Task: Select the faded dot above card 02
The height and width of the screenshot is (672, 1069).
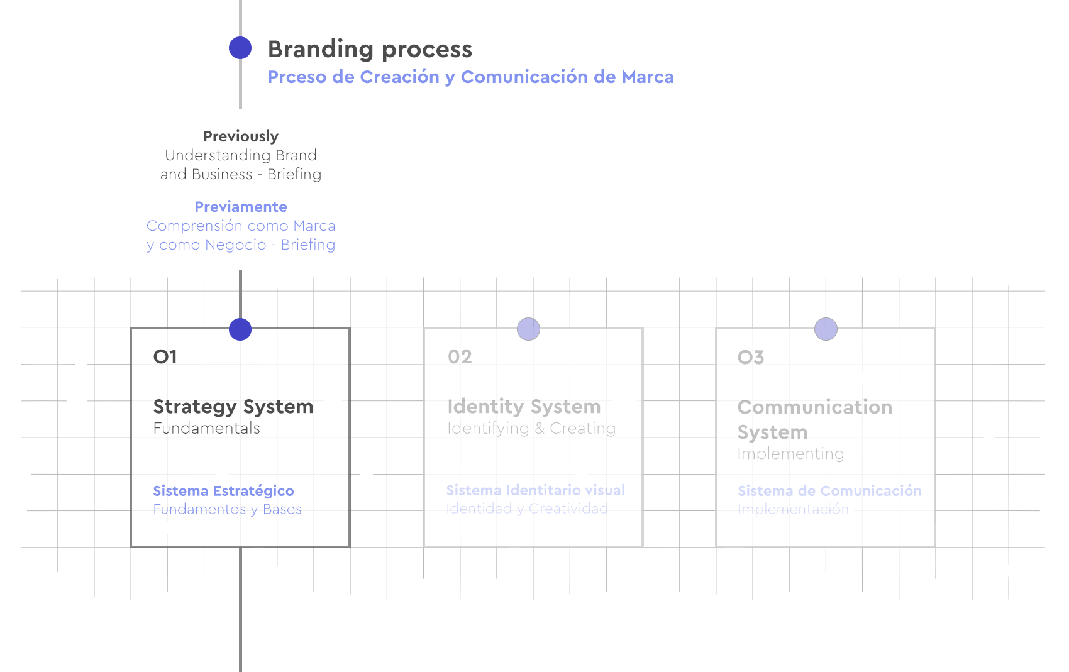Action: pos(528,329)
